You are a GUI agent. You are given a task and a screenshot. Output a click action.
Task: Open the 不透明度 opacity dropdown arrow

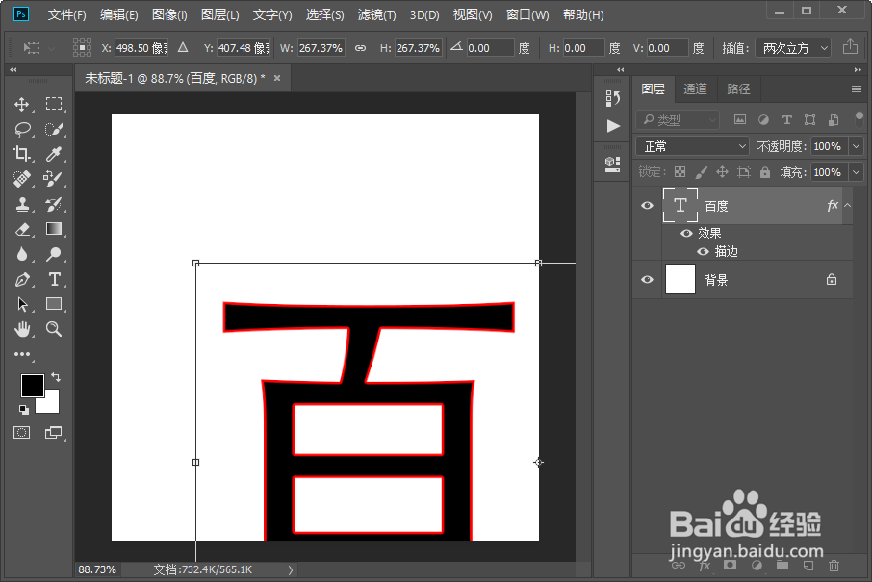[856, 146]
